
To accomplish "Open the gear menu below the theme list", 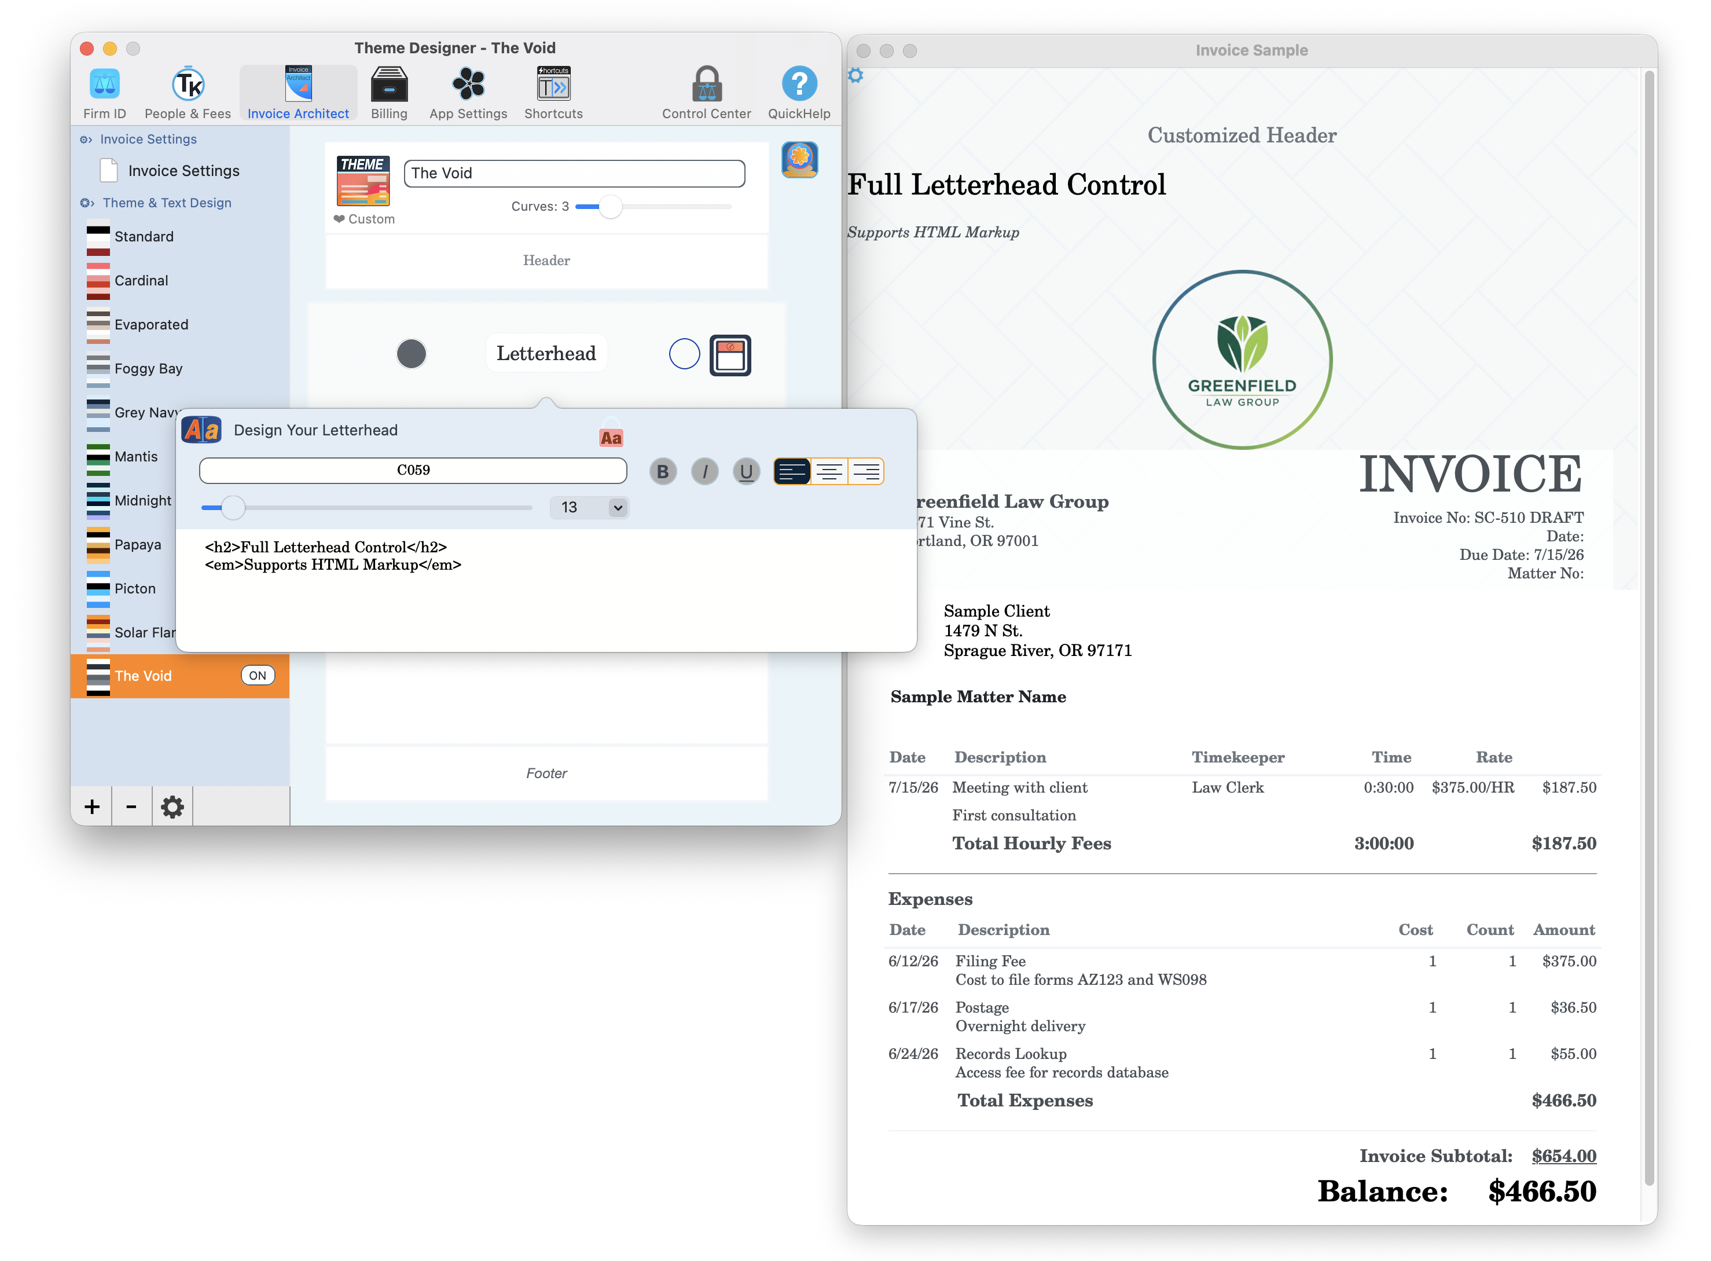I will [x=172, y=807].
